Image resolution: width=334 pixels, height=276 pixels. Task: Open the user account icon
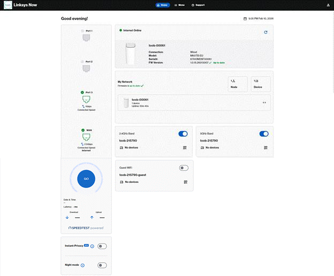click(328, 5)
